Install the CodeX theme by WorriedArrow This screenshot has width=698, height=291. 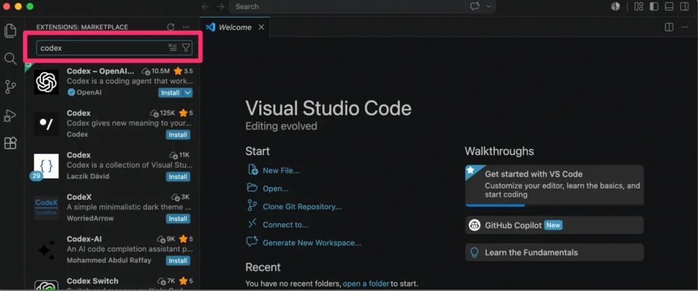pyautogui.click(x=178, y=218)
